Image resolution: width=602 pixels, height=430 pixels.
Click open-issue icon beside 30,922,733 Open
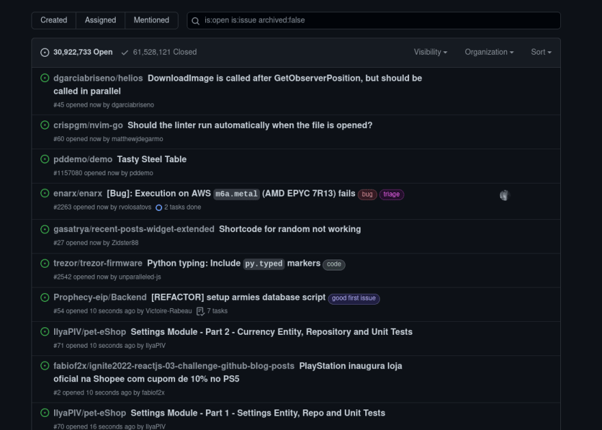coord(45,52)
